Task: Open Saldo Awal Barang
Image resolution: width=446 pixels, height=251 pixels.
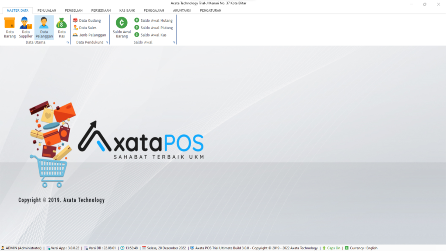Action: click(x=122, y=27)
